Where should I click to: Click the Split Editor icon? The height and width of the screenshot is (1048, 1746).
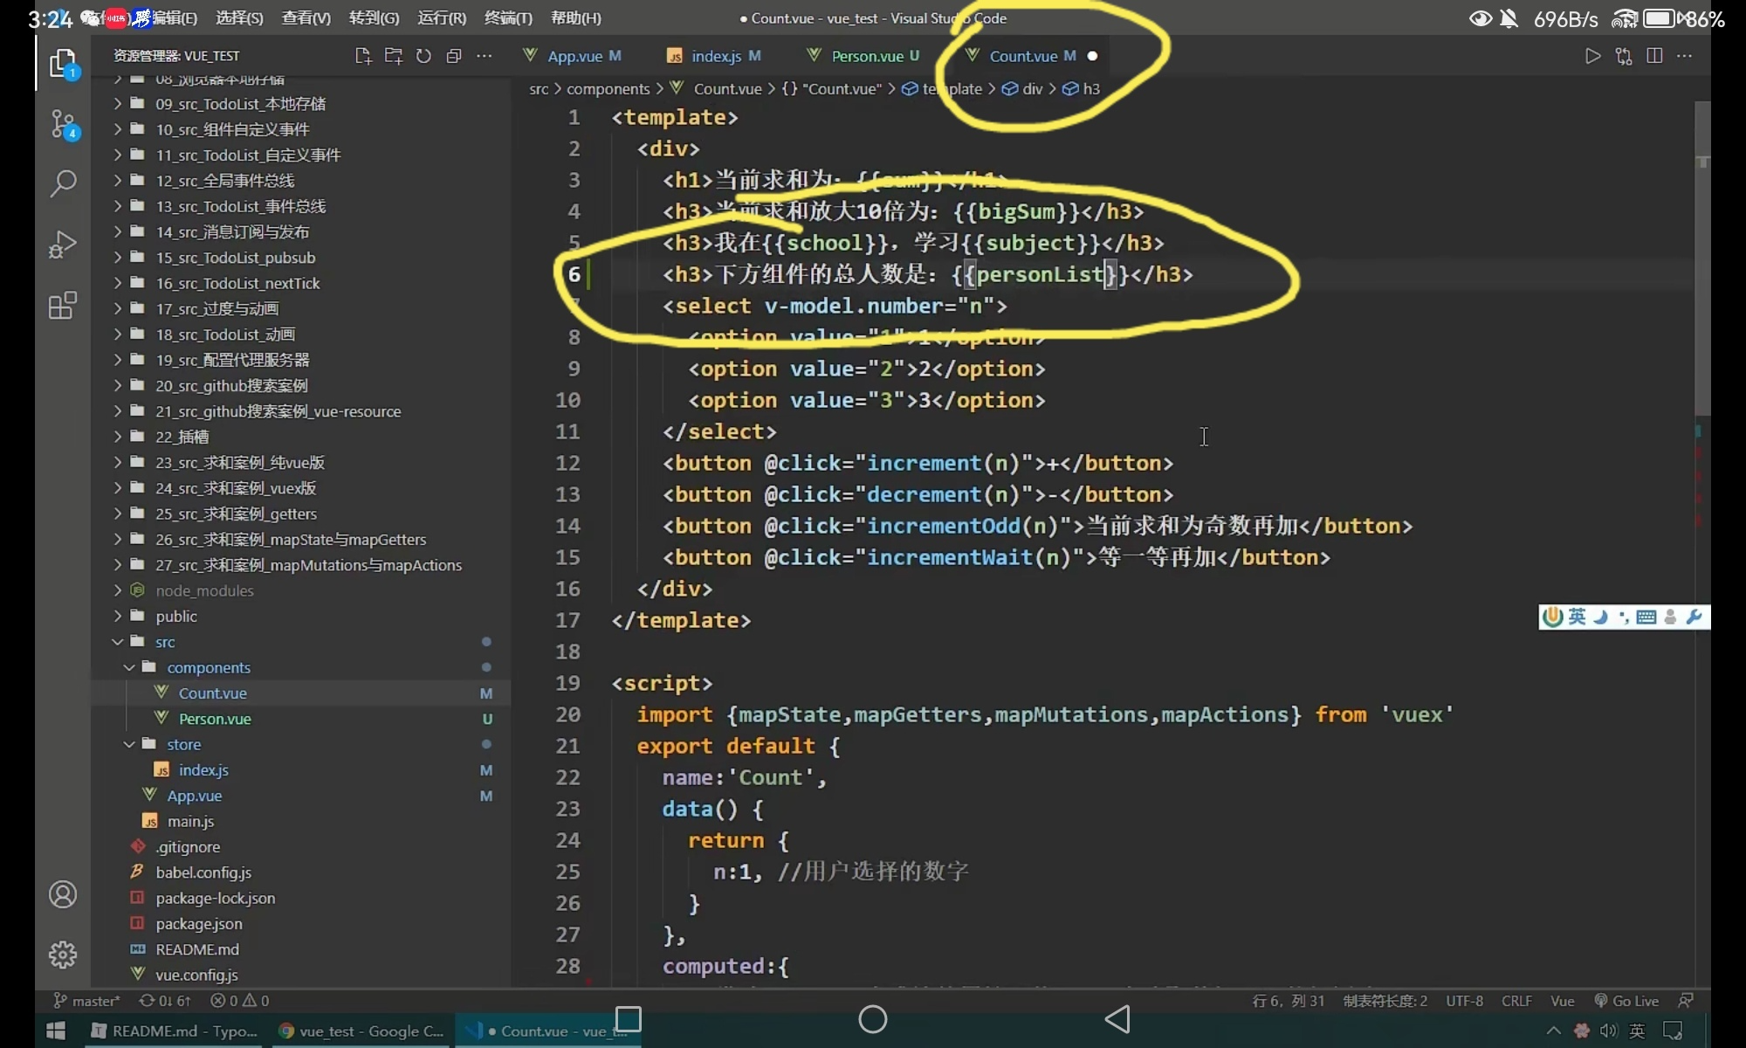tap(1654, 56)
